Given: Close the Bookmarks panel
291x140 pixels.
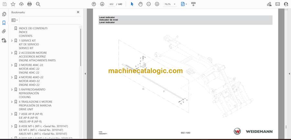Looking at the screenshot, I should point(78,12).
